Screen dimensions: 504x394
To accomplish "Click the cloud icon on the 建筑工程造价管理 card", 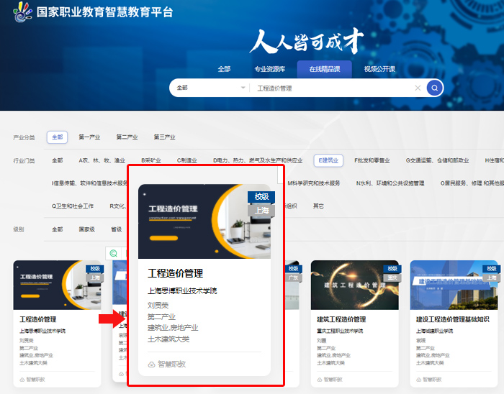I will coord(319,379).
